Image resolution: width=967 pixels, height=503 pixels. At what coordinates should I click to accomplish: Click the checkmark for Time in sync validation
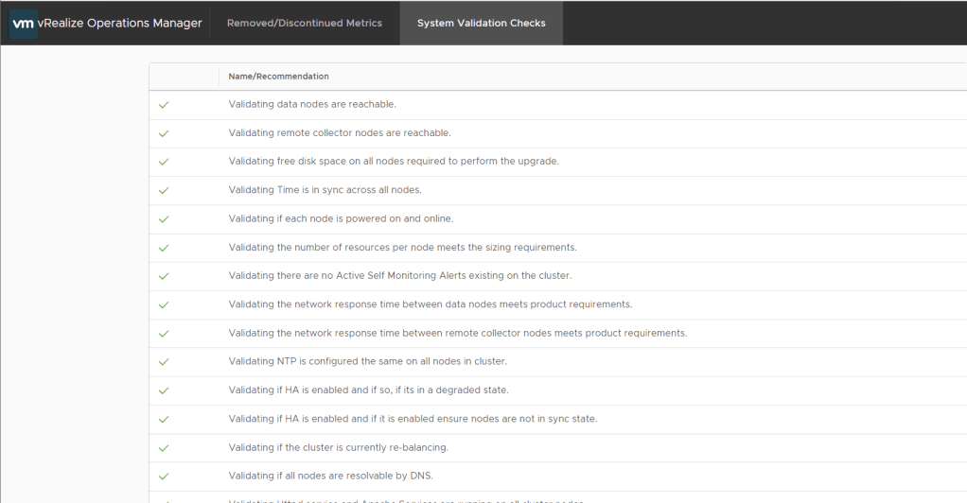(164, 190)
